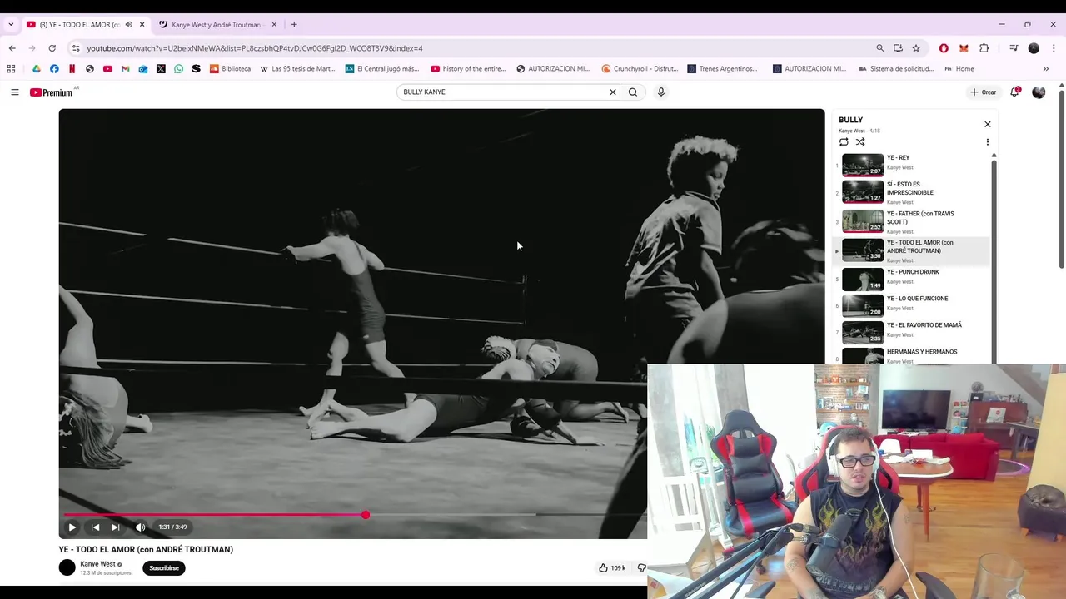Click the YE - TODO EL AMOR playlist thumbnail

862,250
